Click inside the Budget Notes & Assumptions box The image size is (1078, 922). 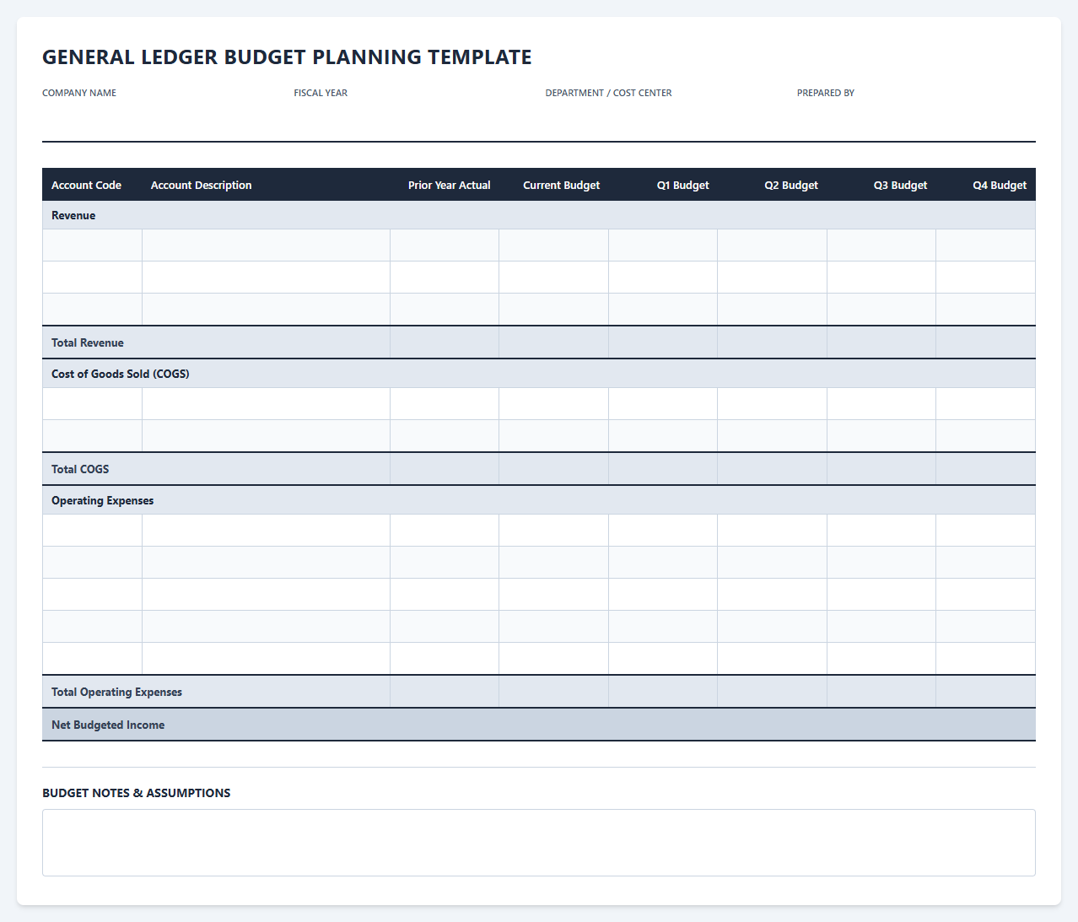click(x=539, y=843)
